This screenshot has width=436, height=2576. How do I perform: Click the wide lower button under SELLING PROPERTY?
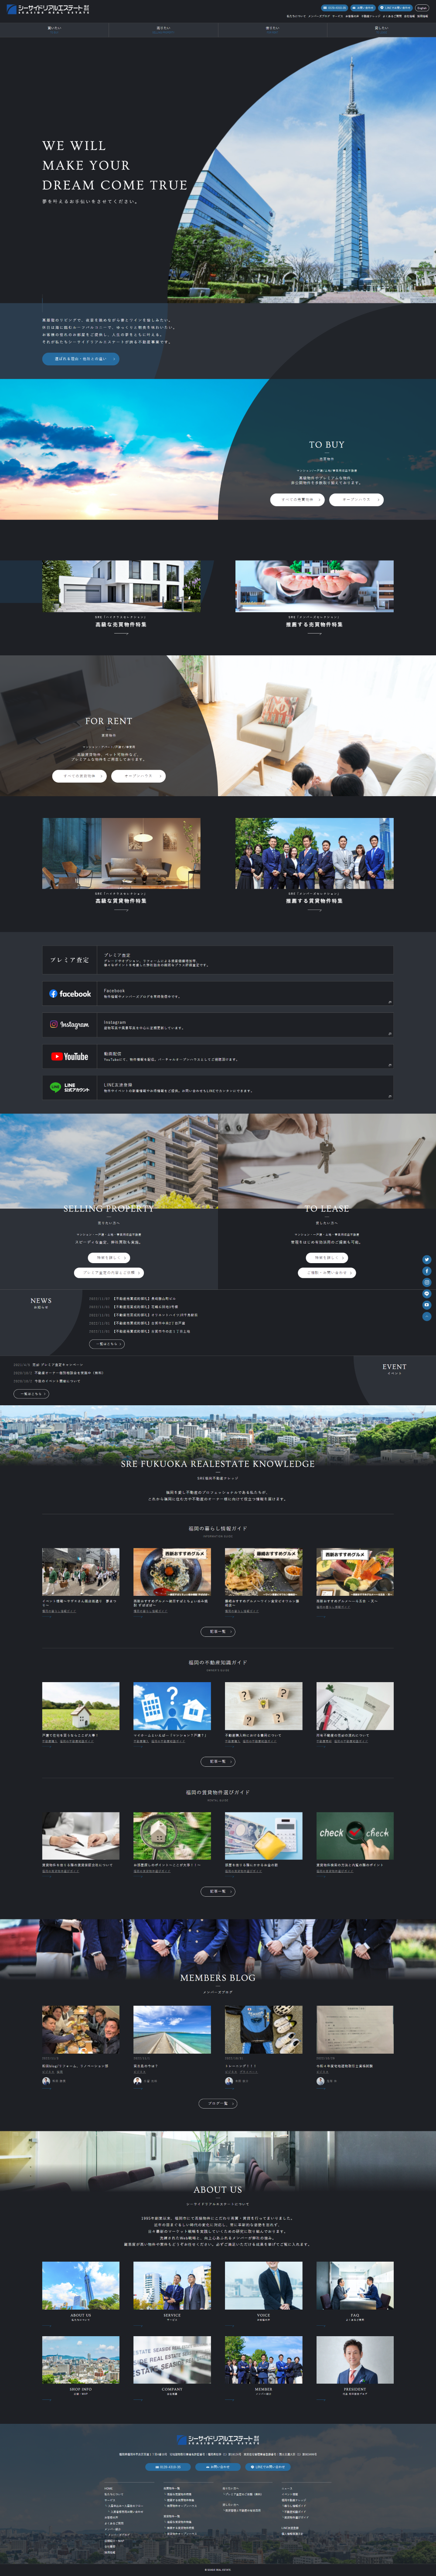[x=109, y=1273]
